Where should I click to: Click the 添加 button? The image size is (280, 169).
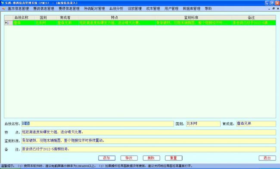[x=107, y=158]
